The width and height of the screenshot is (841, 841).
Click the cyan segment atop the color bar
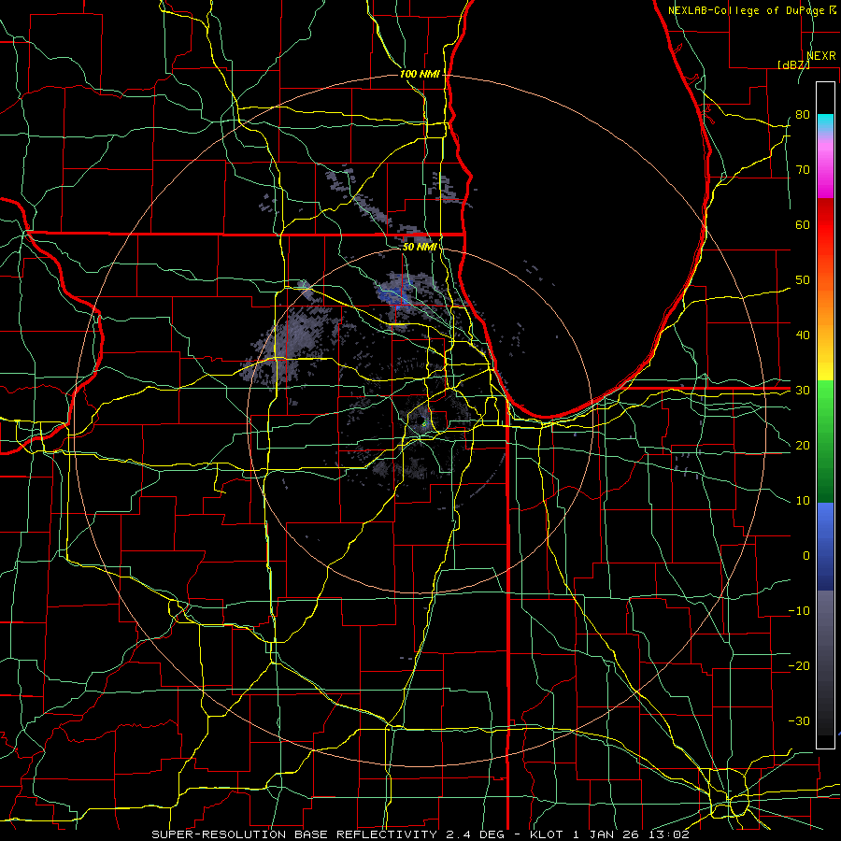tap(825, 123)
